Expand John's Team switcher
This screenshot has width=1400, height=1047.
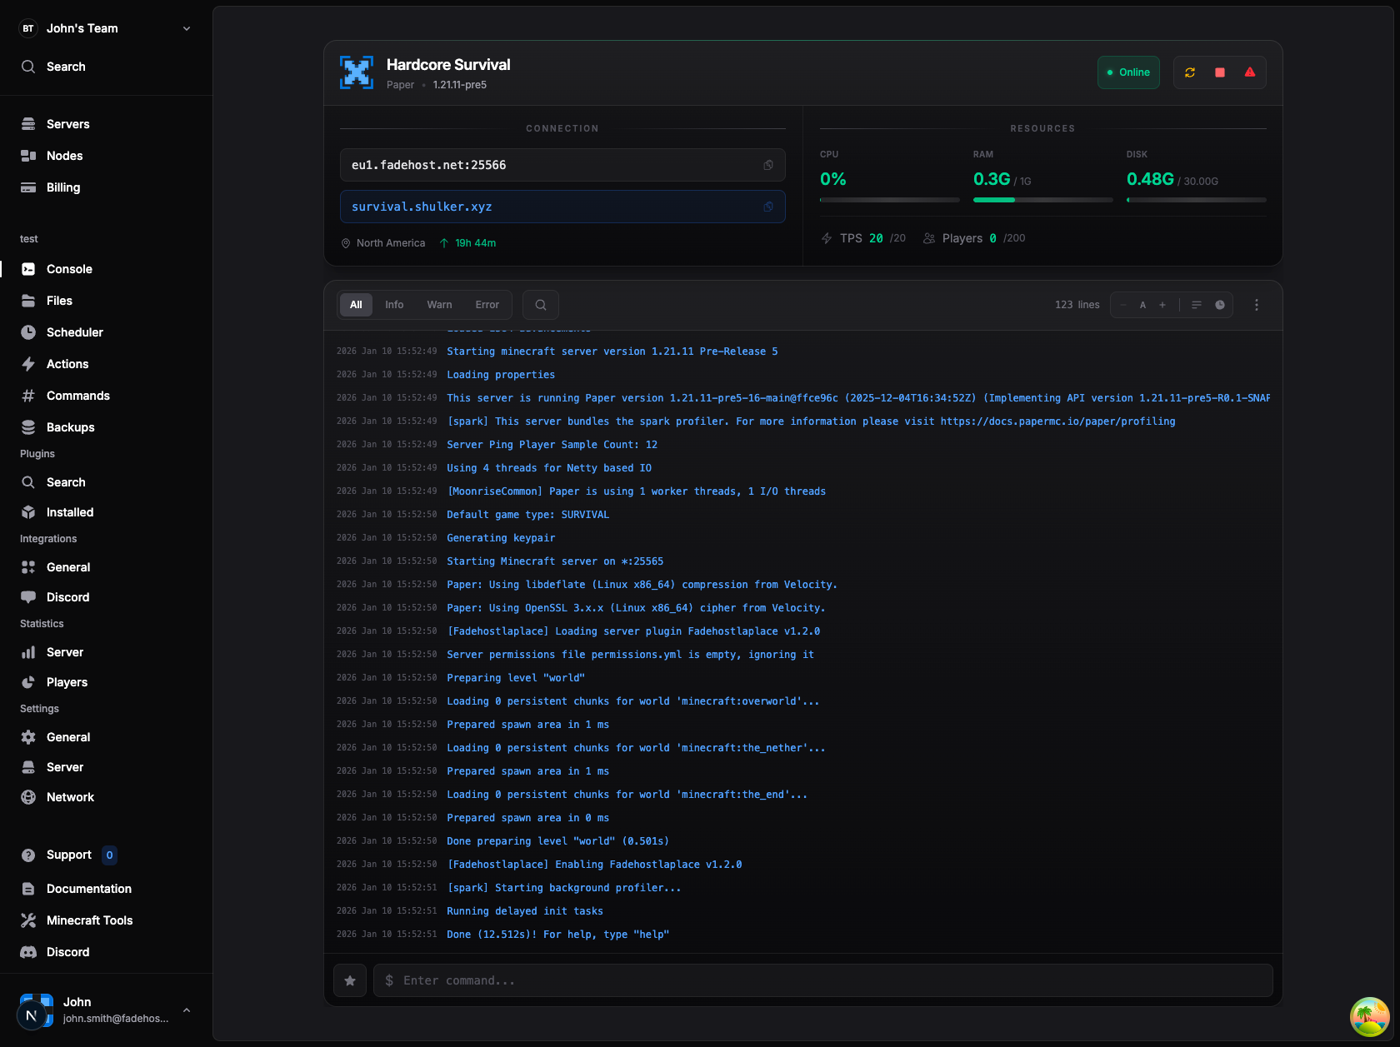tap(106, 28)
